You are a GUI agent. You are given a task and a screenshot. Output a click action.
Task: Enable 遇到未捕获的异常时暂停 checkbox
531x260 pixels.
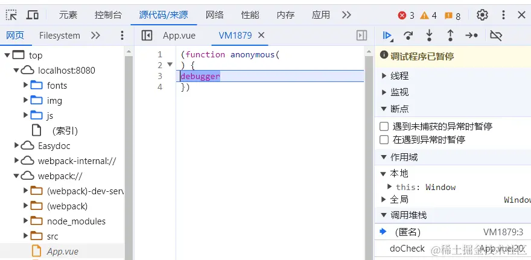pyautogui.click(x=384, y=127)
